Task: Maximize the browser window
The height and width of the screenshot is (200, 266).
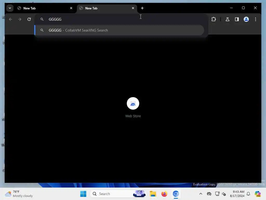Action: (243, 8)
